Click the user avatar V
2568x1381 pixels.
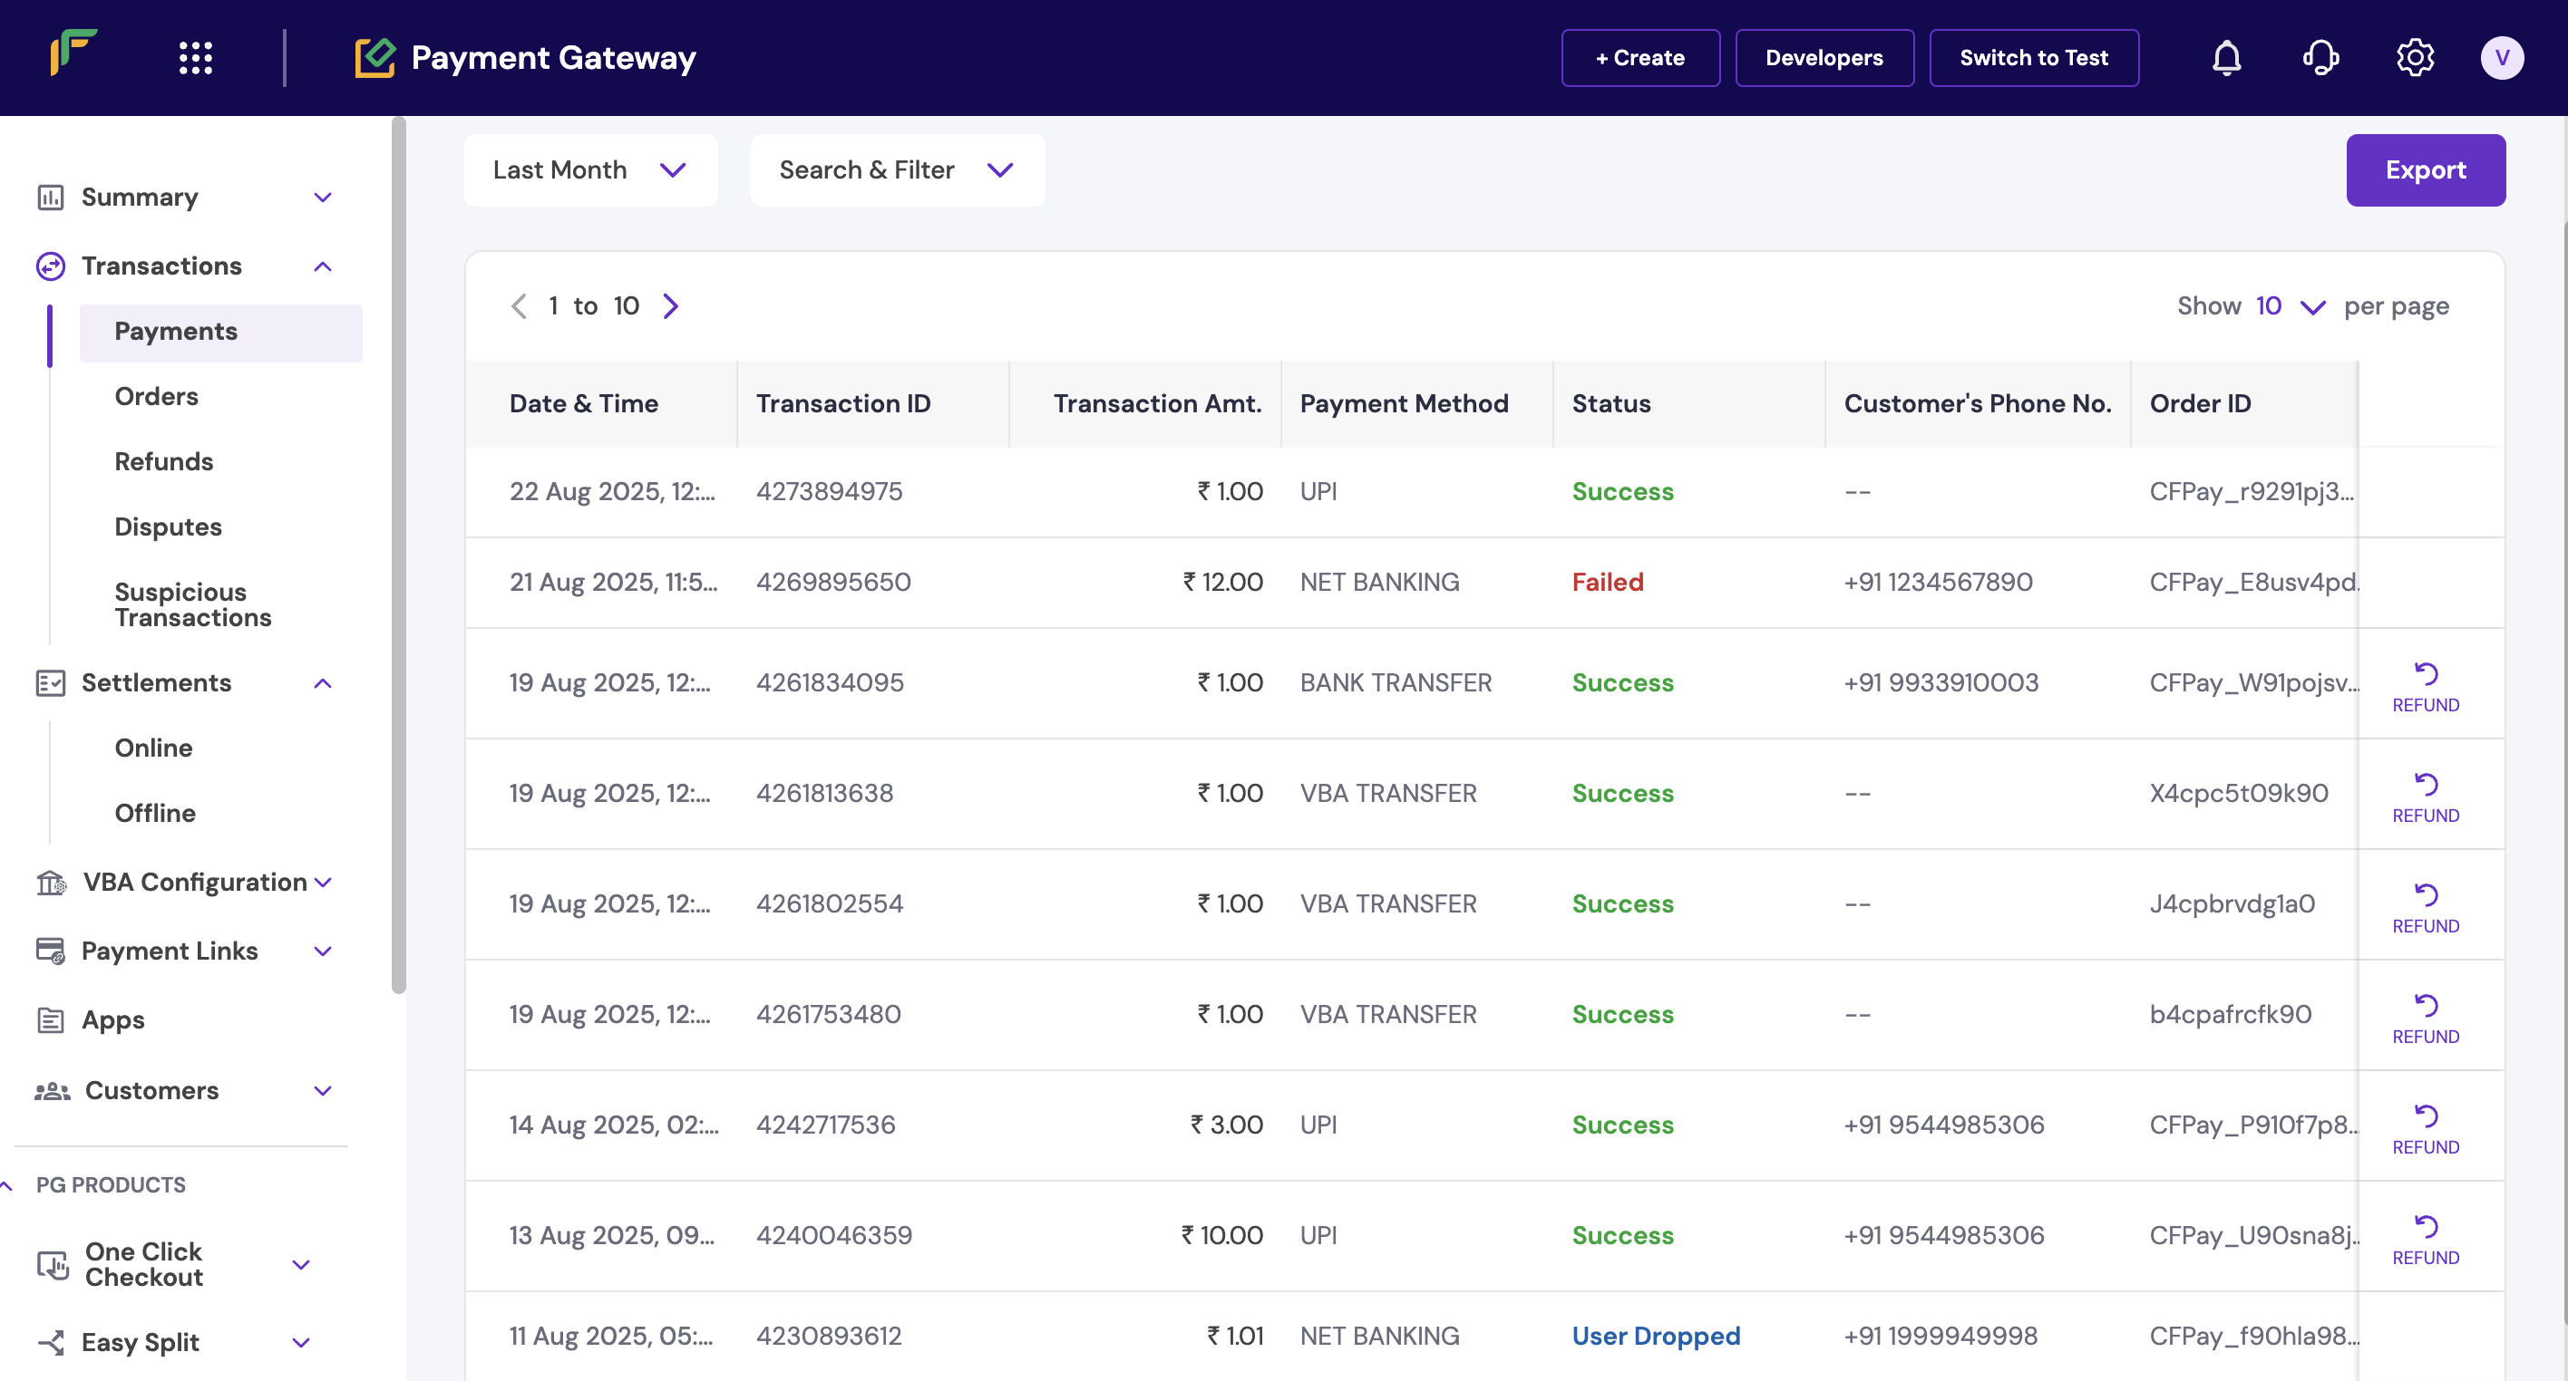[x=2501, y=58]
